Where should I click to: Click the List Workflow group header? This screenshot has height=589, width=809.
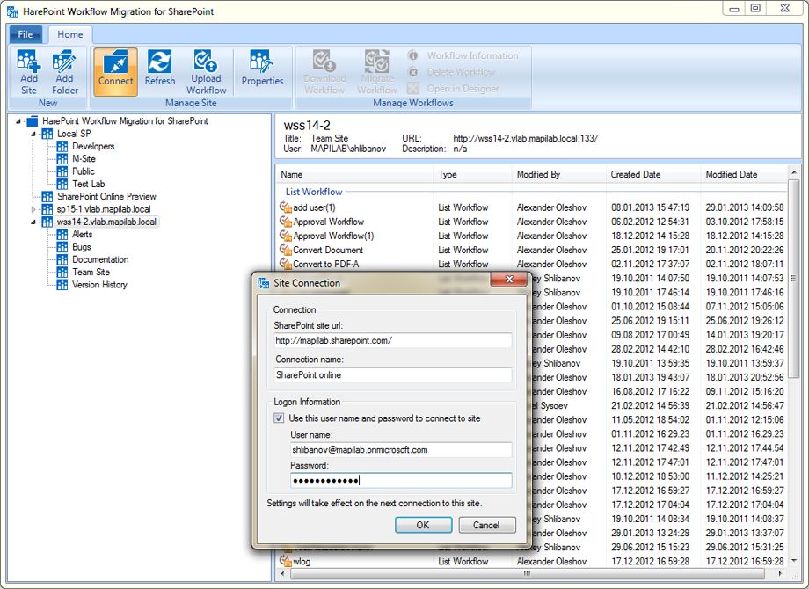click(314, 192)
